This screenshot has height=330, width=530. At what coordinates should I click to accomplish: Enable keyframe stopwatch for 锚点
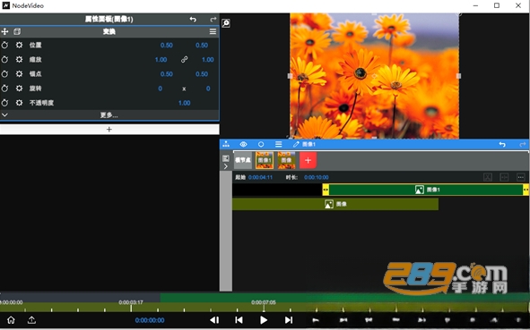[4, 74]
